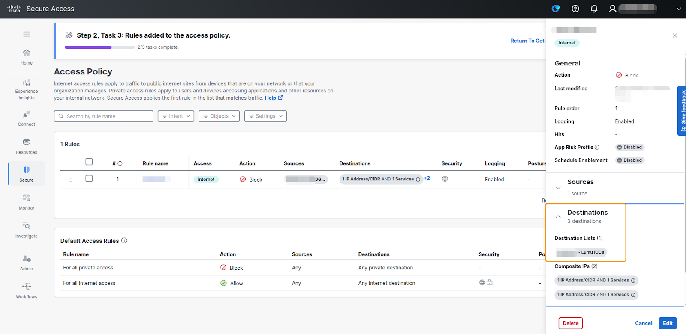Click the red Delete button

tap(570, 323)
